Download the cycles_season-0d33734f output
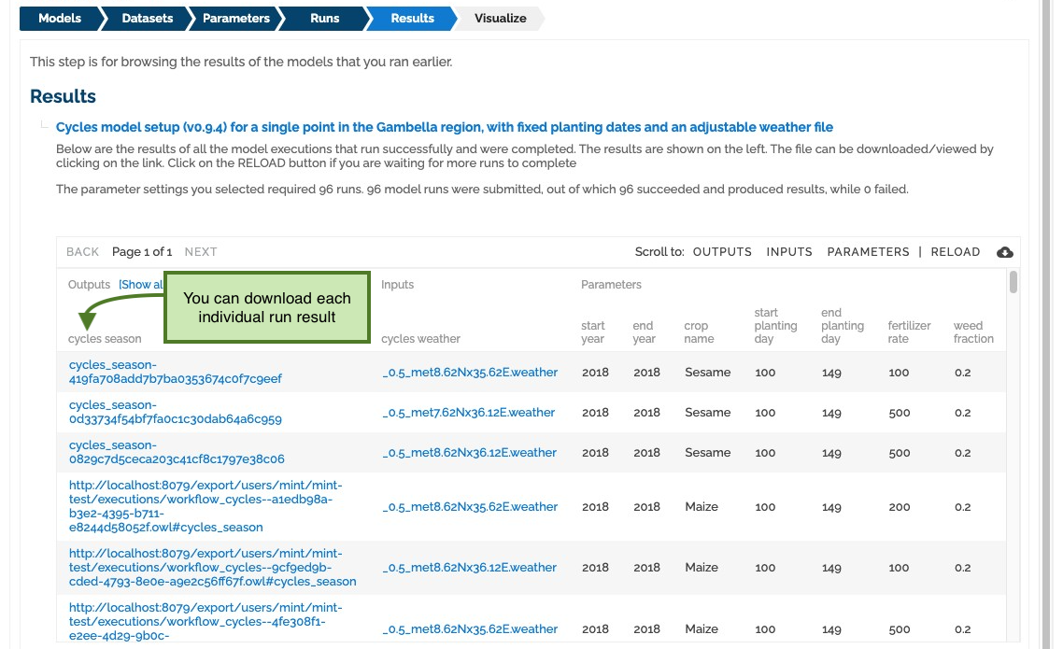Screen dimensions: 1063x649 (175, 412)
